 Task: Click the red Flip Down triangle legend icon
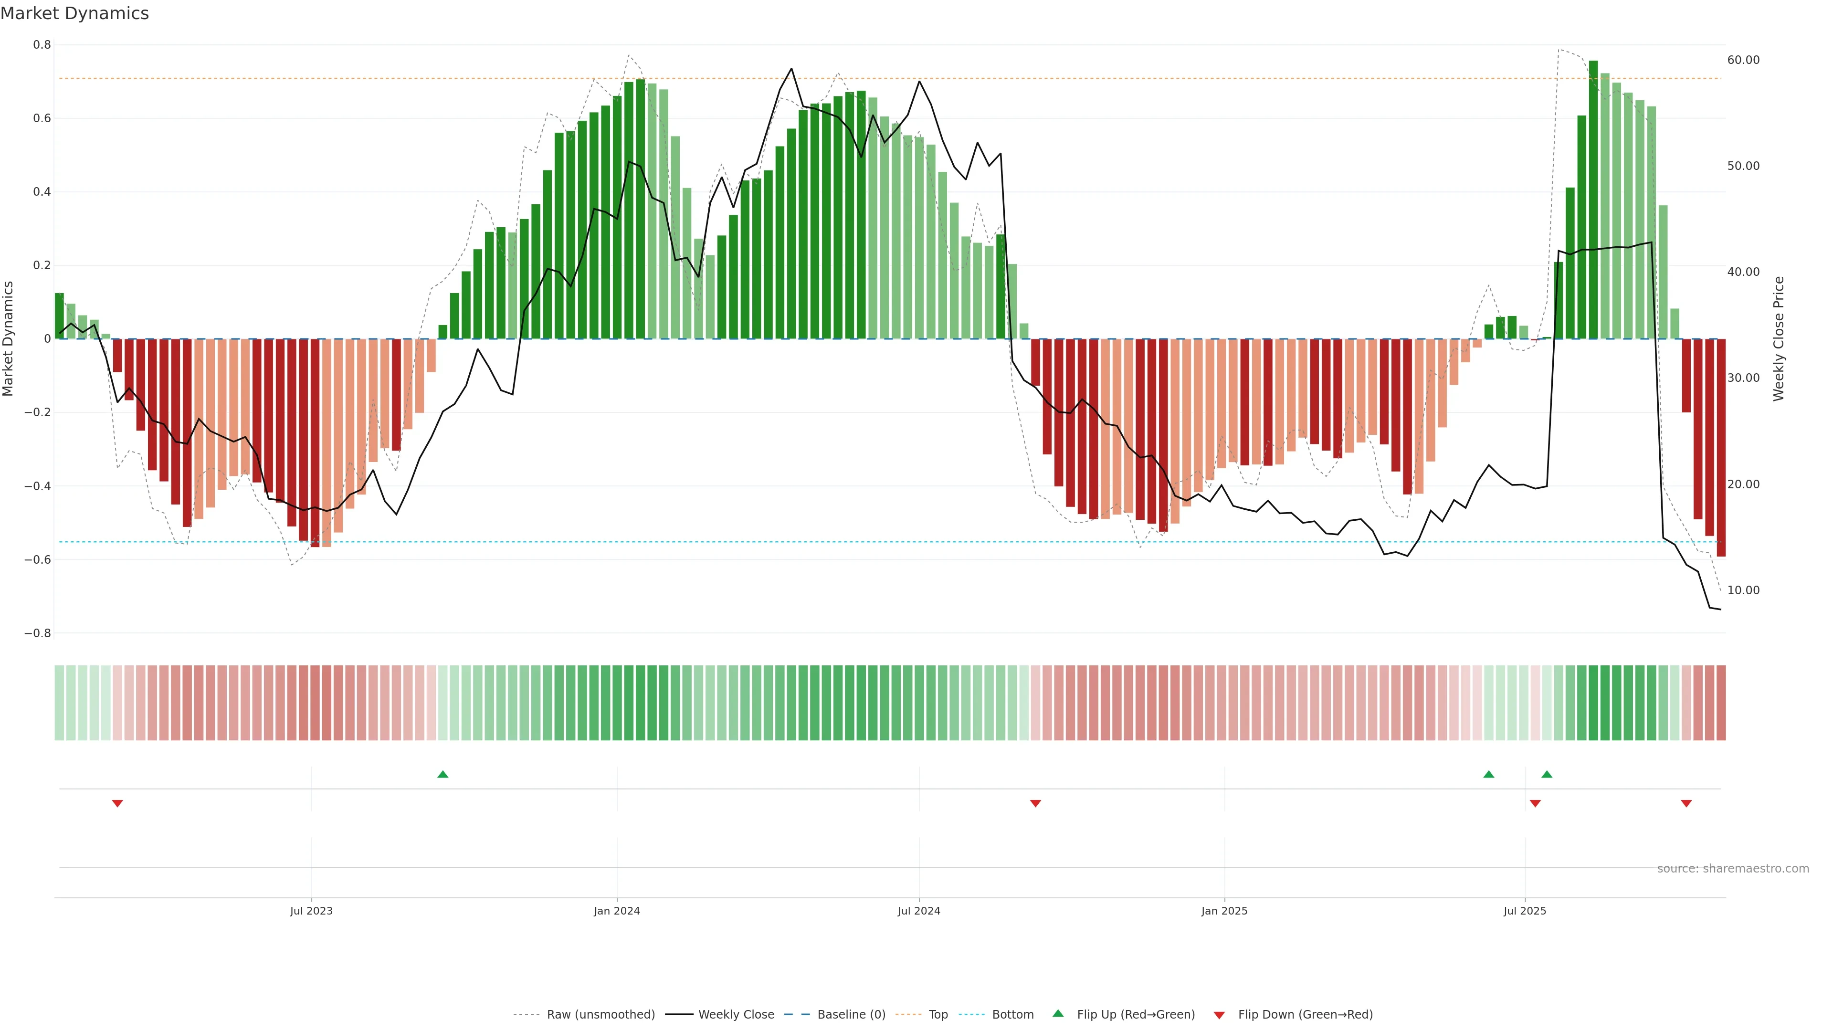1219,1015
